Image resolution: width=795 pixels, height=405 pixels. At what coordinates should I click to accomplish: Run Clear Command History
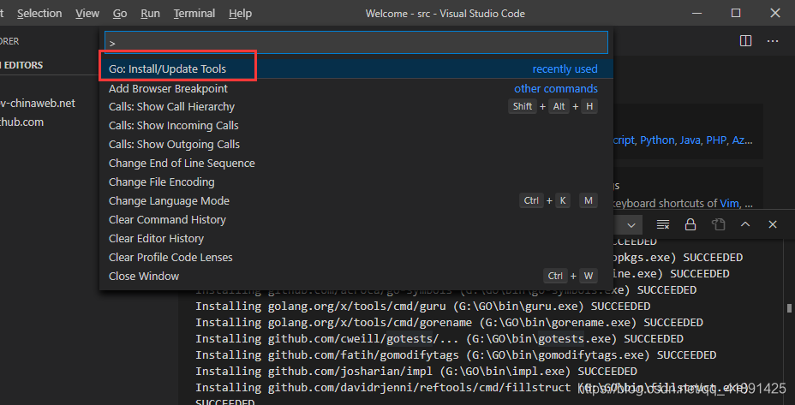coord(356,219)
